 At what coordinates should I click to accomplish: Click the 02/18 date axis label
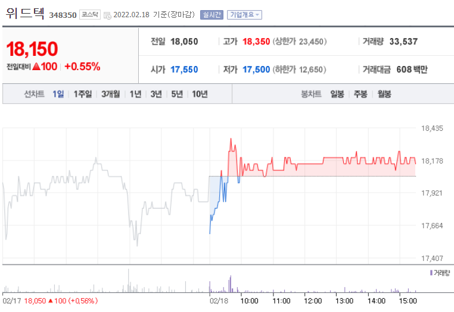(x=219, y=301)
